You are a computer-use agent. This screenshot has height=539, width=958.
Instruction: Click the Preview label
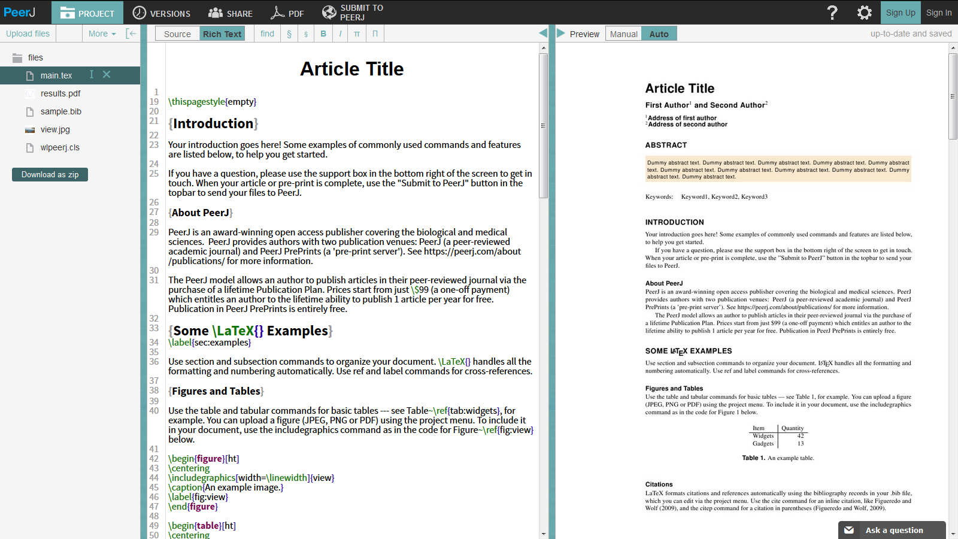(x=584, y=34)
